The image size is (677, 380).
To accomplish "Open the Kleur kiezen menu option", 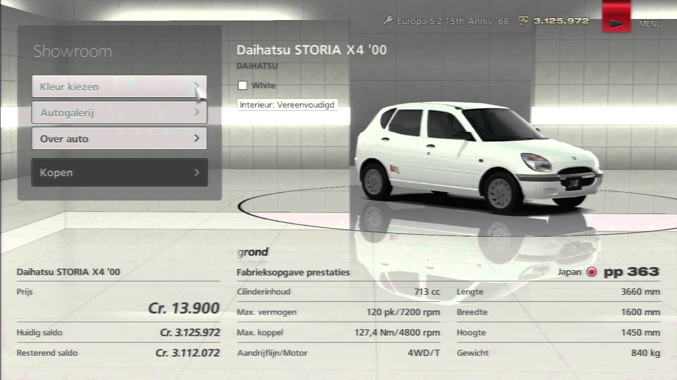I will pyautogui.click(x=119, y=87).
